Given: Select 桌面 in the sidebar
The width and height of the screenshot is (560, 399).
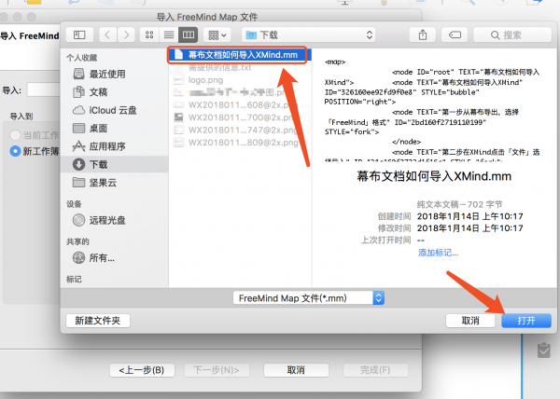Looking at the screenshot, I should click(x=99, y=128).
